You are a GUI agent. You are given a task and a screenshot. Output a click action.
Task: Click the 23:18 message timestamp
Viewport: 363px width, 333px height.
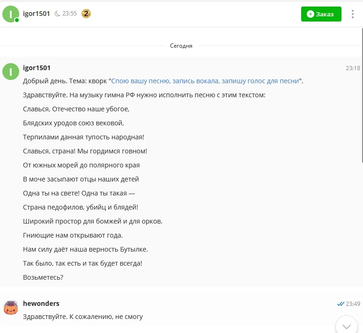point(353,68)
